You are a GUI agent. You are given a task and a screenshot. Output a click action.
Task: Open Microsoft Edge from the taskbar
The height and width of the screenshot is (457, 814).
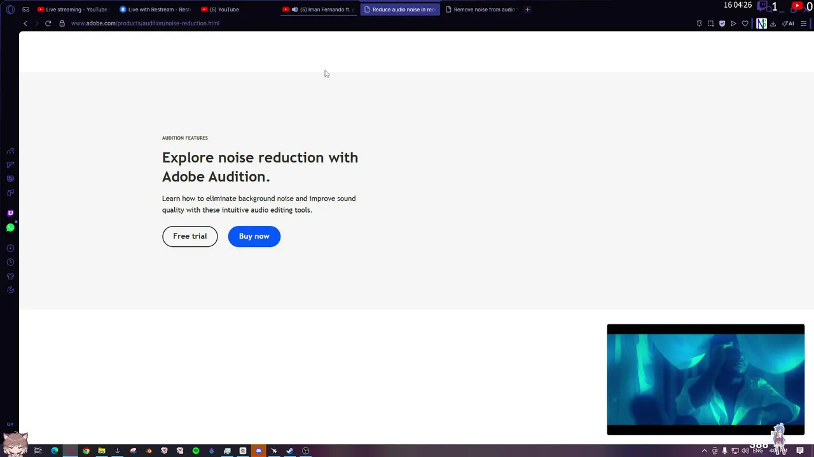(55, 451)
